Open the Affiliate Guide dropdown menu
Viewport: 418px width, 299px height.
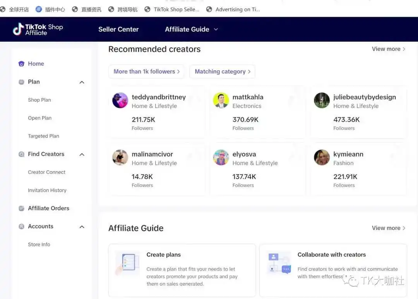pyautogui.click(x=192, y=29)
